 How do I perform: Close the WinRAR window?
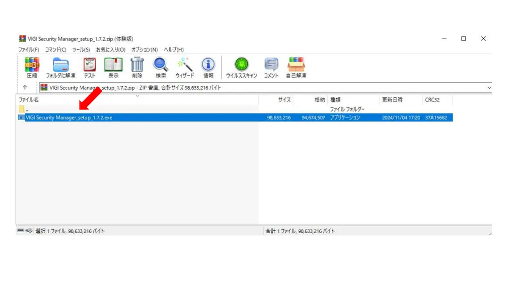click(x=484, y=39)
